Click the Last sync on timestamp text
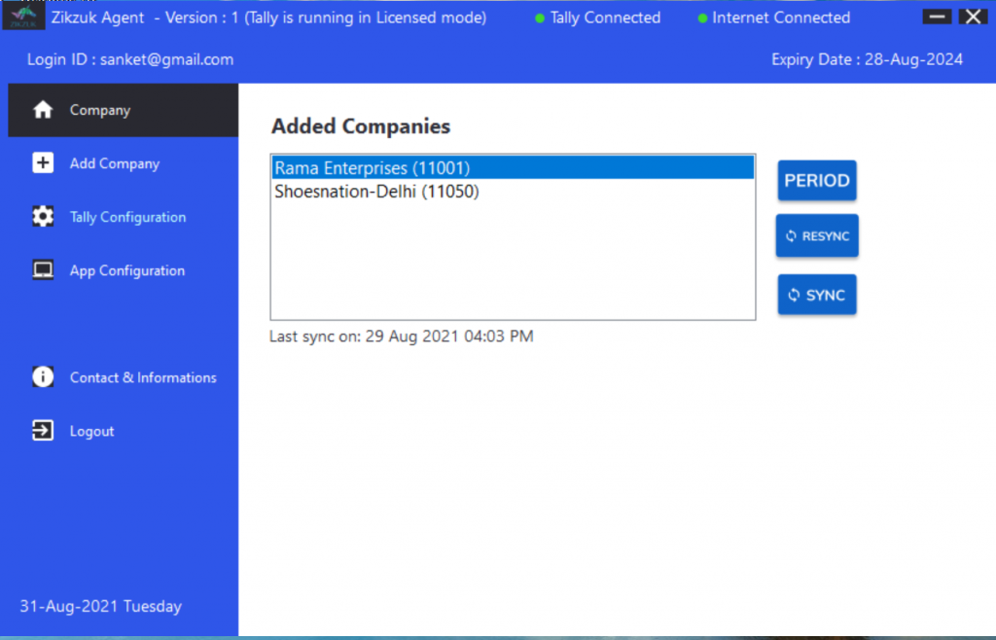Image resolution: width=996 pixels, height=640 pixels. coord(402,336)
